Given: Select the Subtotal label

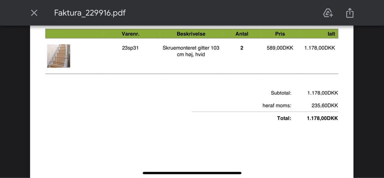Looking at the screenshot, I should tap(281, 93).
